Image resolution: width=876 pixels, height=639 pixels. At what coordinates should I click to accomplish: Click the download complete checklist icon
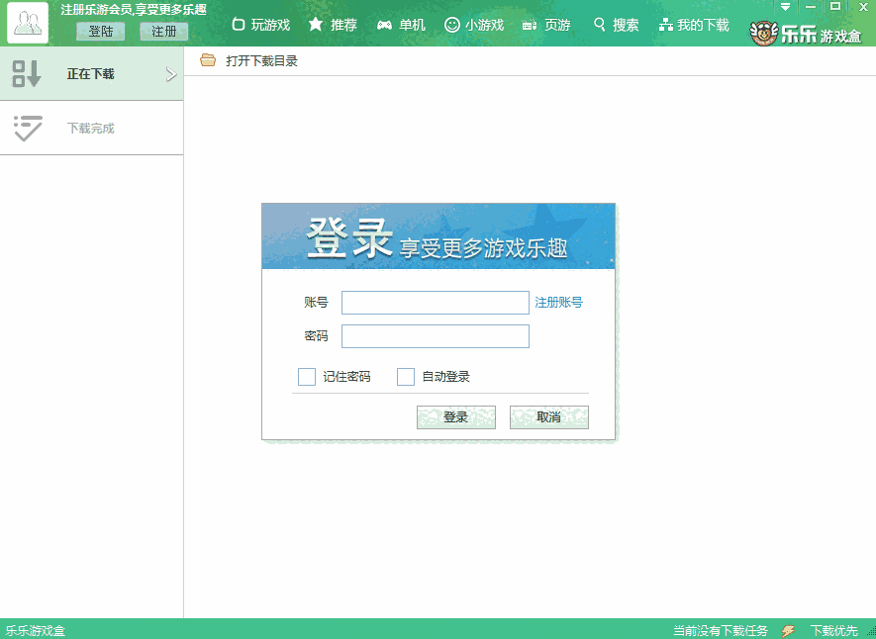[27, 128]
